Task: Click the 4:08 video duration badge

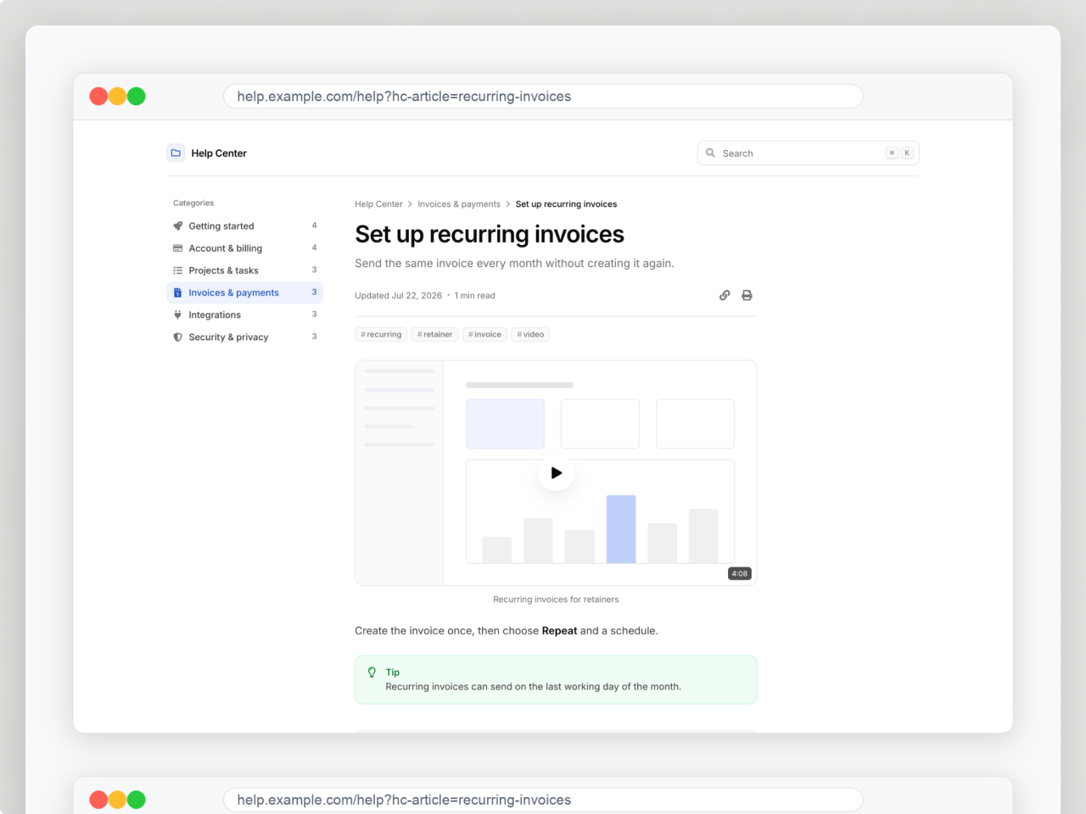Action: 740,574
